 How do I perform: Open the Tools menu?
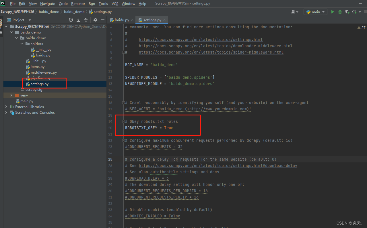(103, 4)
